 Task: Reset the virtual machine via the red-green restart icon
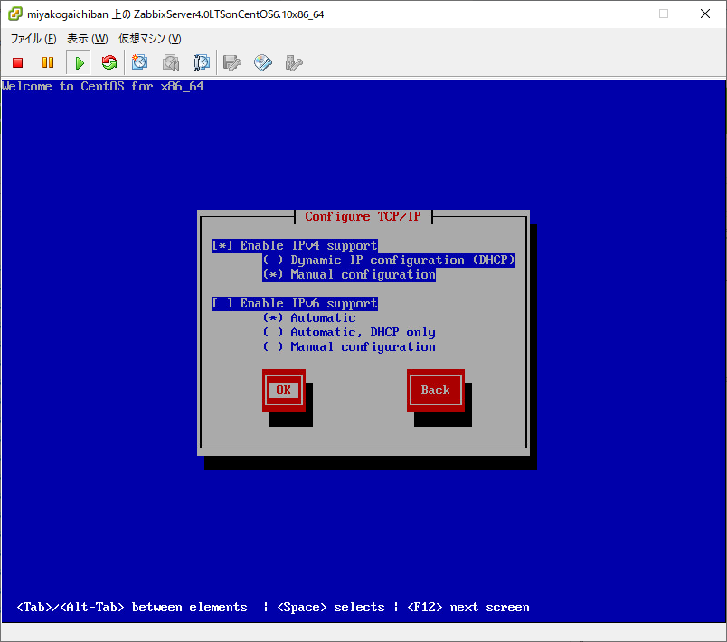(109, 62)
